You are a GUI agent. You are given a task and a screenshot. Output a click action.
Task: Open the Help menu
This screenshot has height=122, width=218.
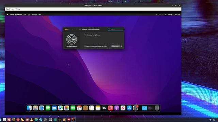click(40, 15)
